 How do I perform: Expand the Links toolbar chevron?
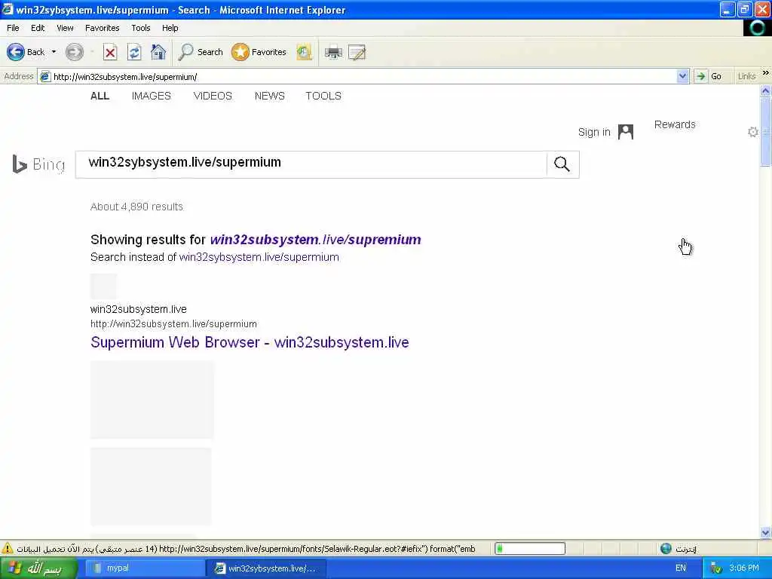click(766, 73)
